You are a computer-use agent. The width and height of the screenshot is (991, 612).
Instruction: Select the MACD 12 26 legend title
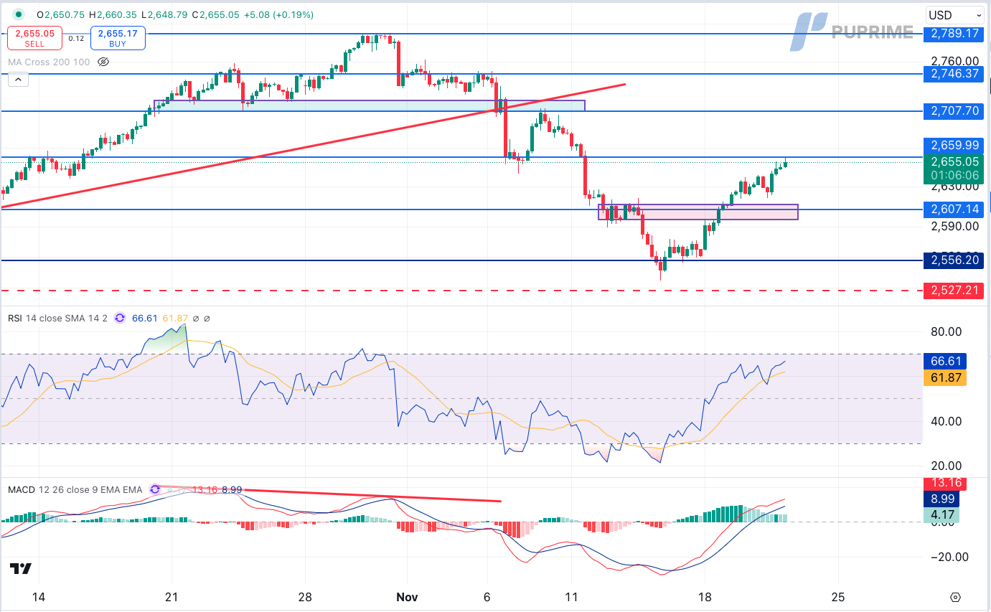[75, 489]
